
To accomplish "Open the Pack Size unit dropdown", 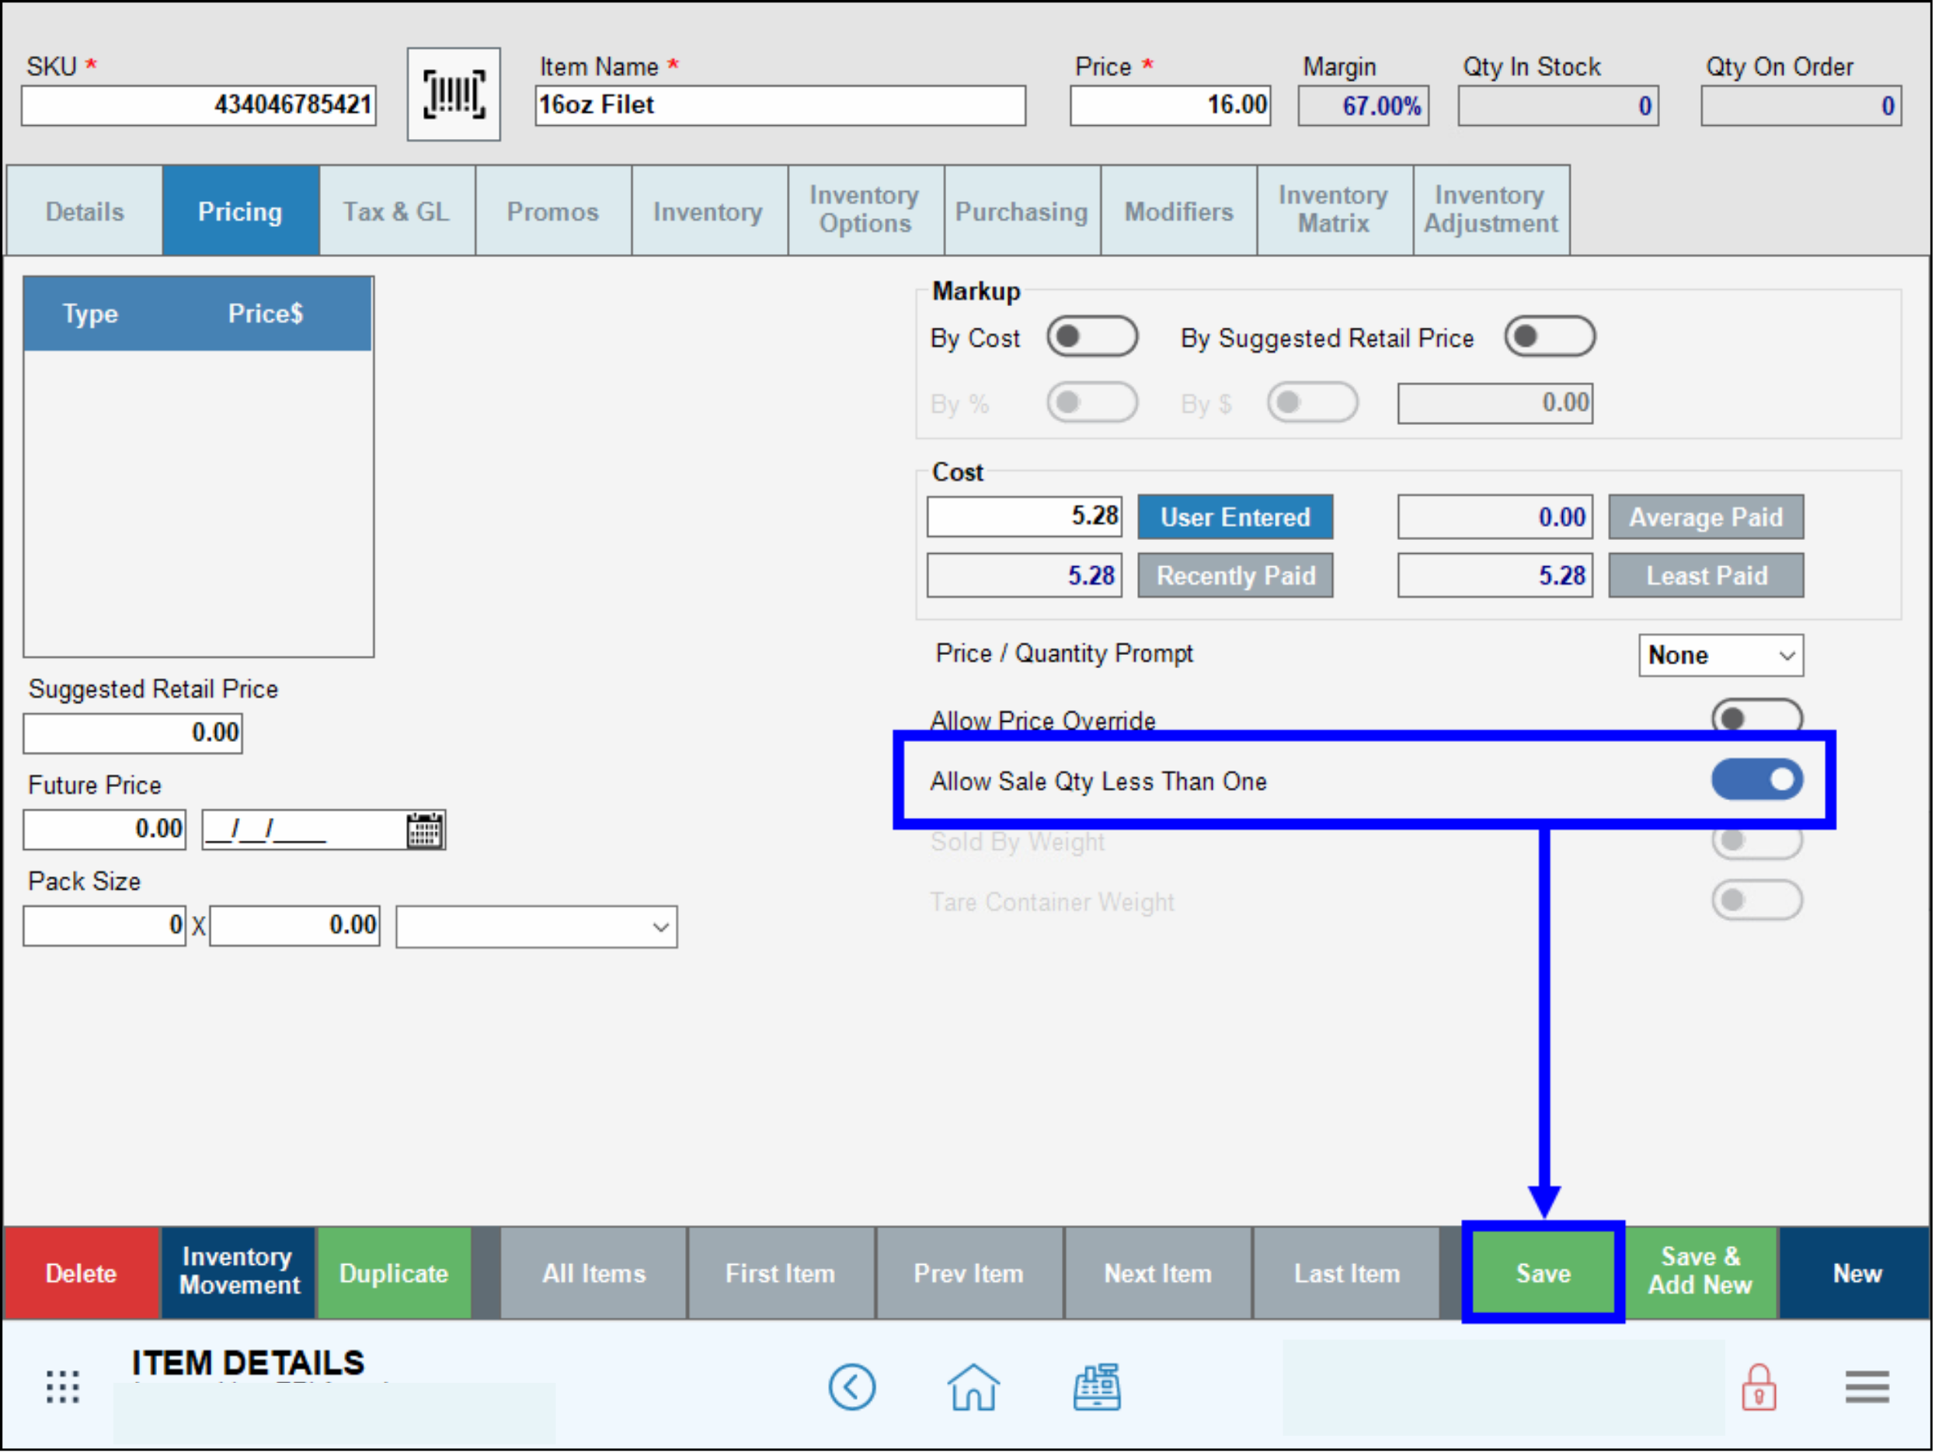I will click(536, 926).
